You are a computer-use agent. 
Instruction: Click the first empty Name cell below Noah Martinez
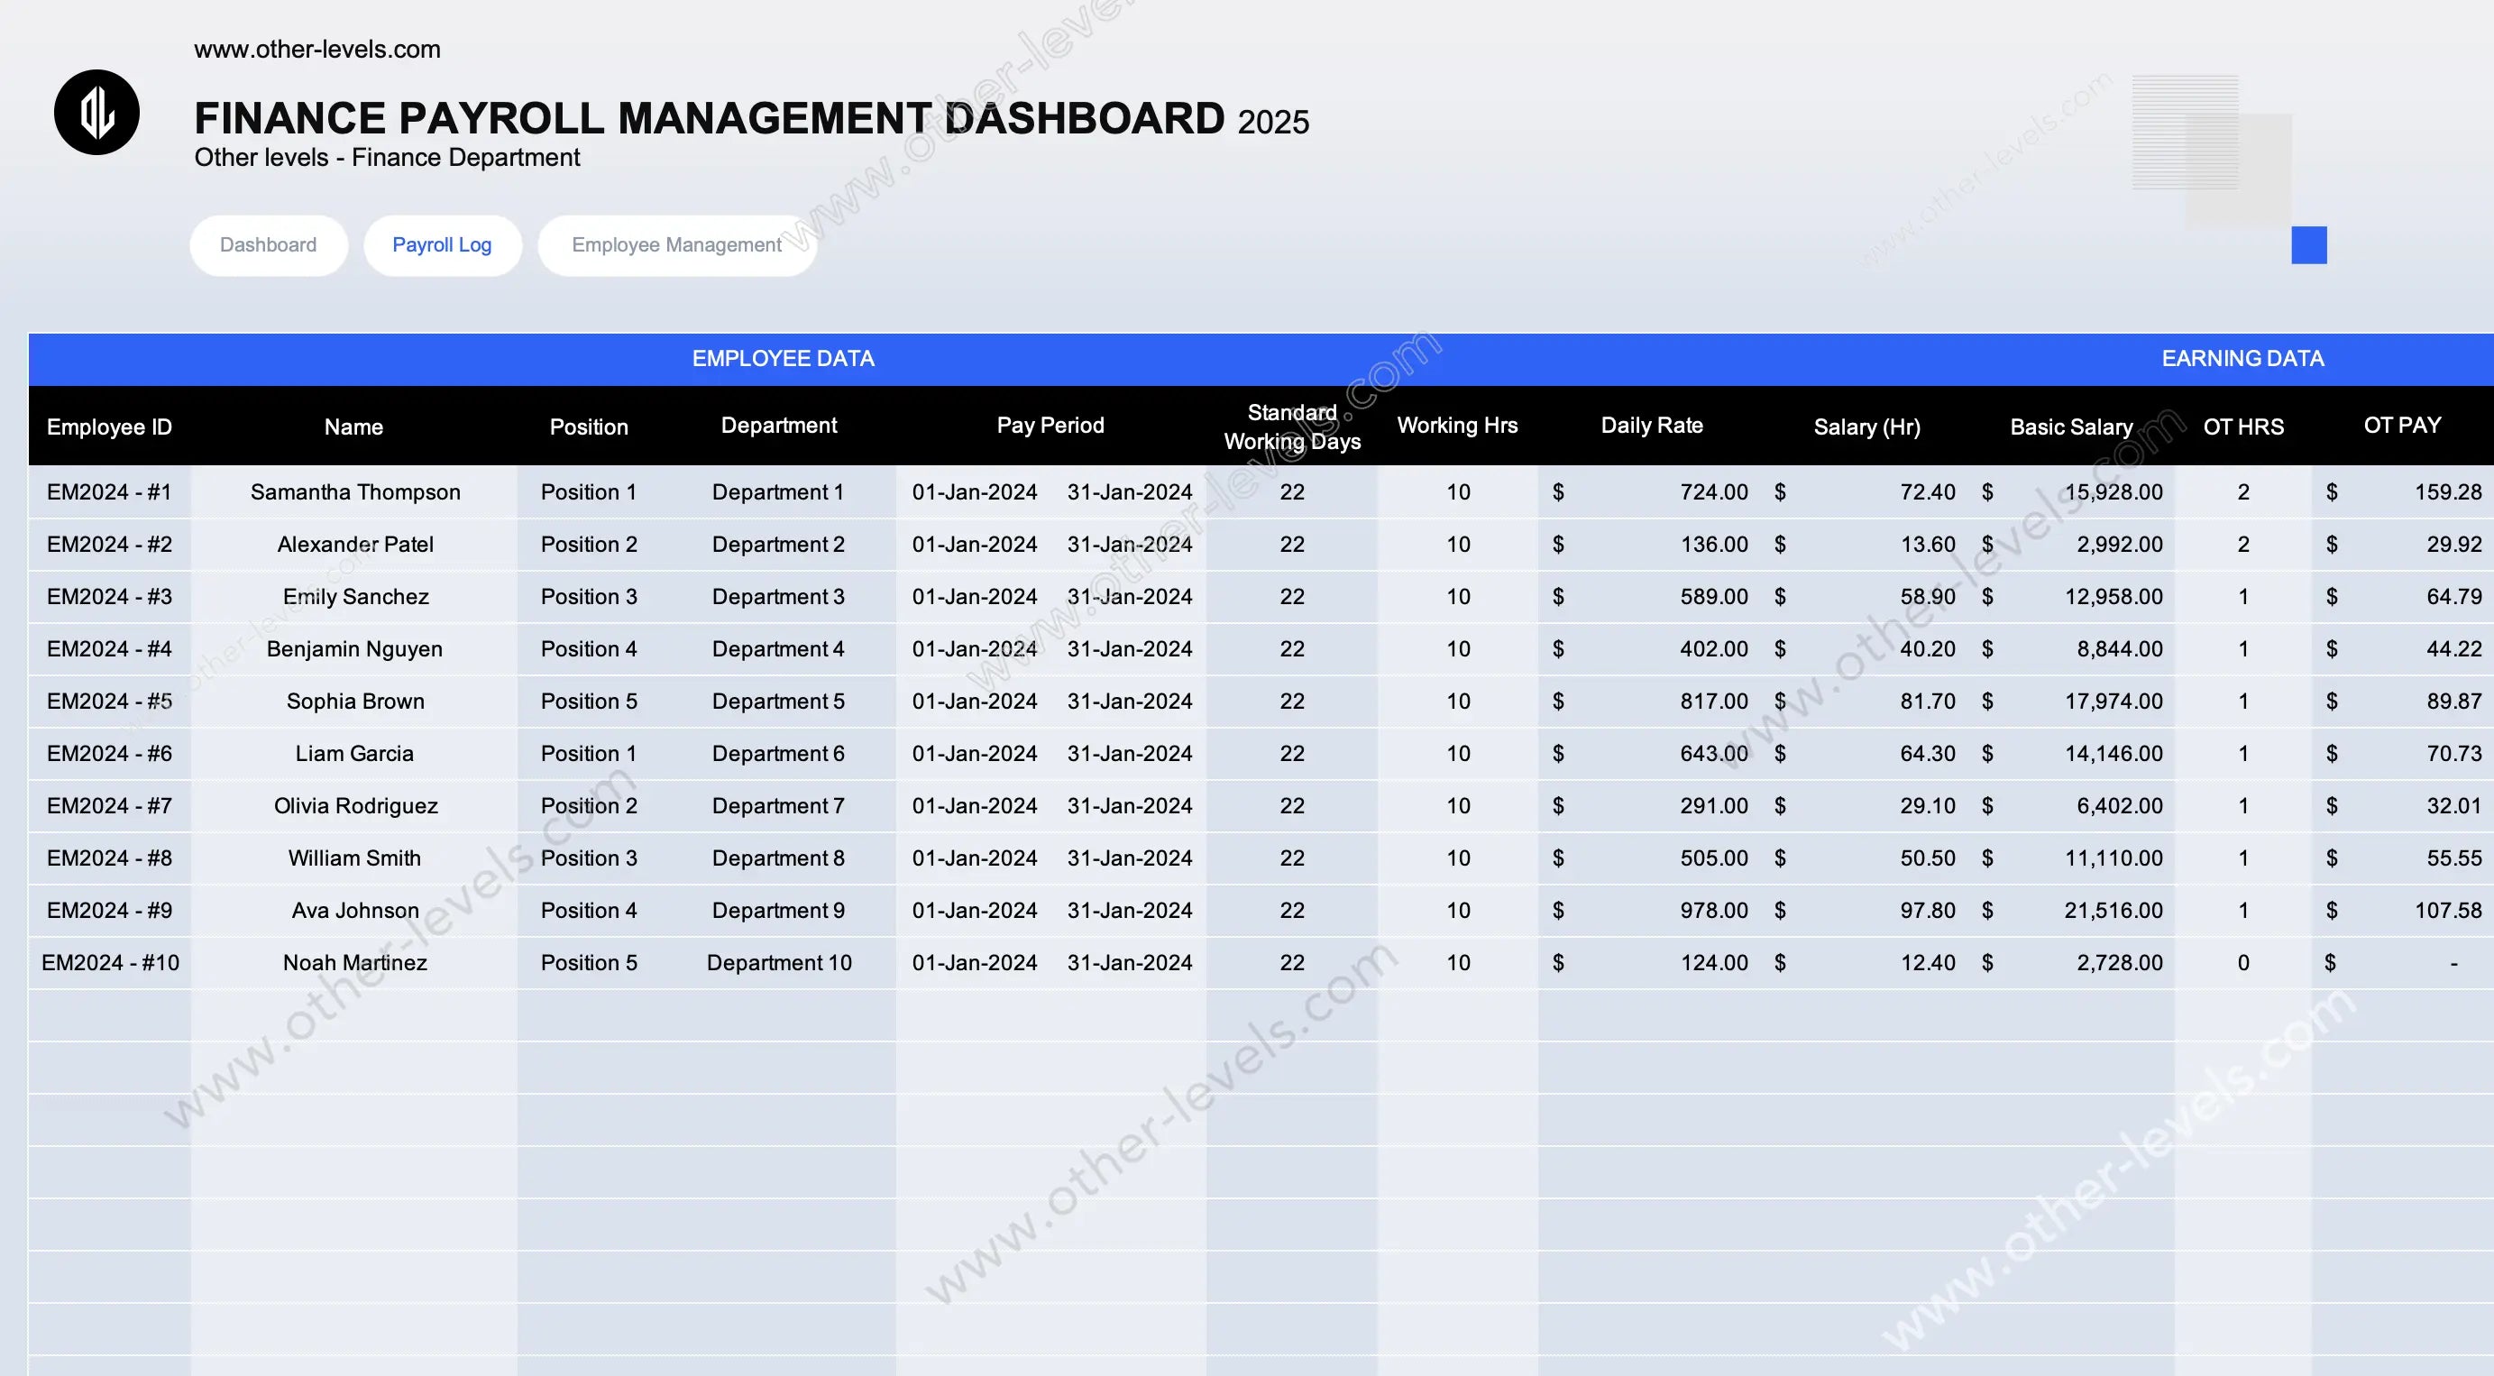coord(354,1014)
